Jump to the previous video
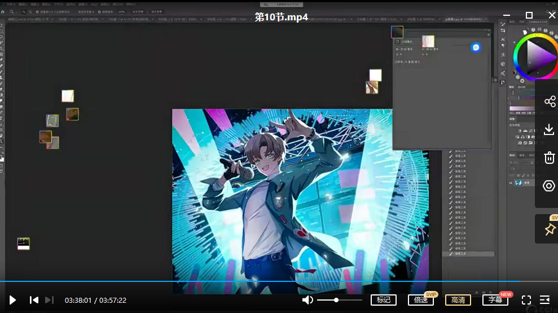This screenshot has width=558, height=313. (x=34, y=300)
